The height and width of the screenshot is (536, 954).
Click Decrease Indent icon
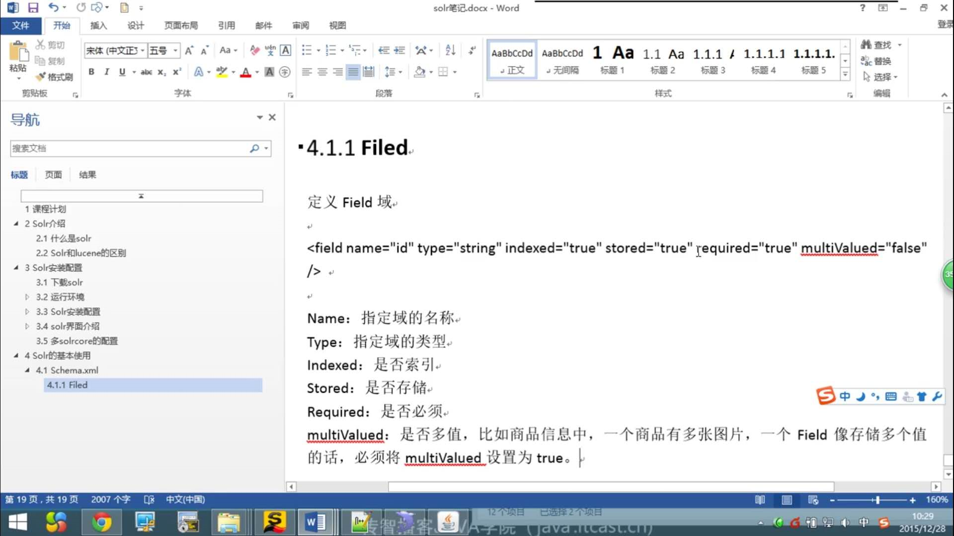pos(384,50)
